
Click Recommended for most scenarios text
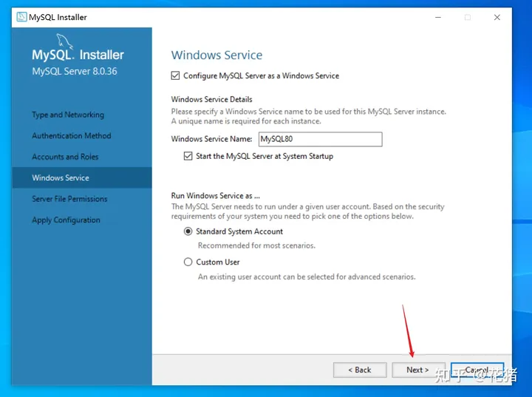click(x=257, y=245)
